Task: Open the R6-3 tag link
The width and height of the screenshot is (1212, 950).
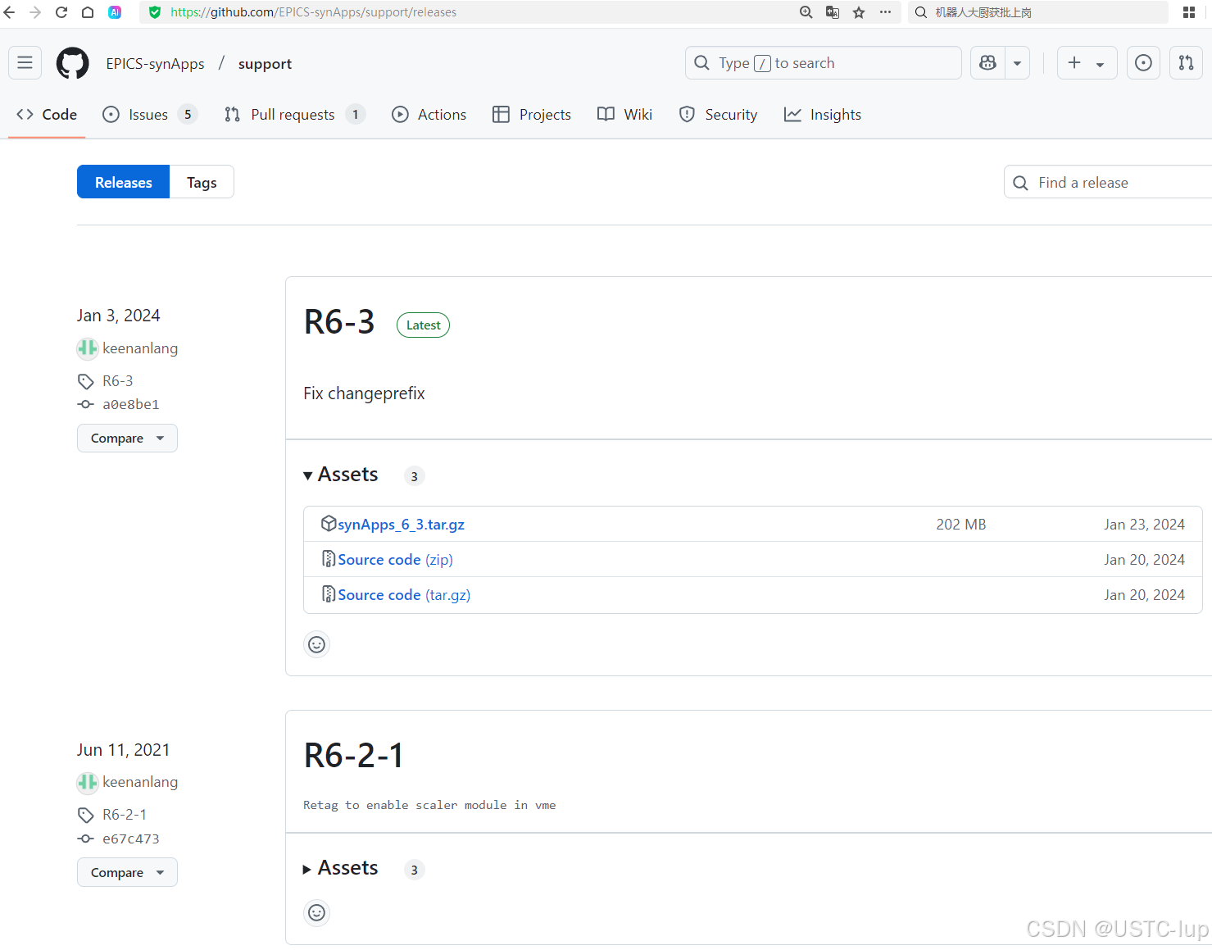Action: pos(118,381)
